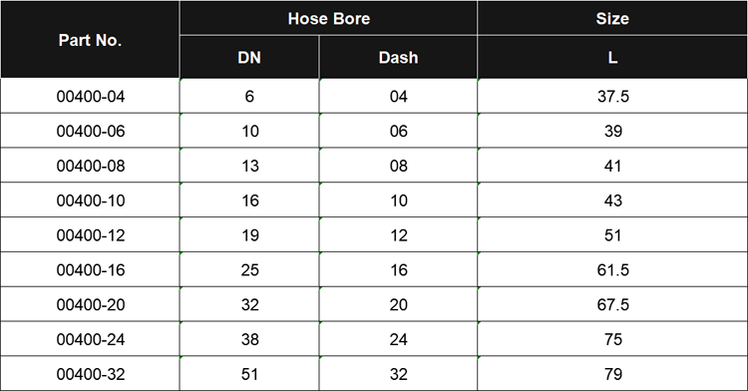Click part number 00400-04 cell

(x=90, y=96)
